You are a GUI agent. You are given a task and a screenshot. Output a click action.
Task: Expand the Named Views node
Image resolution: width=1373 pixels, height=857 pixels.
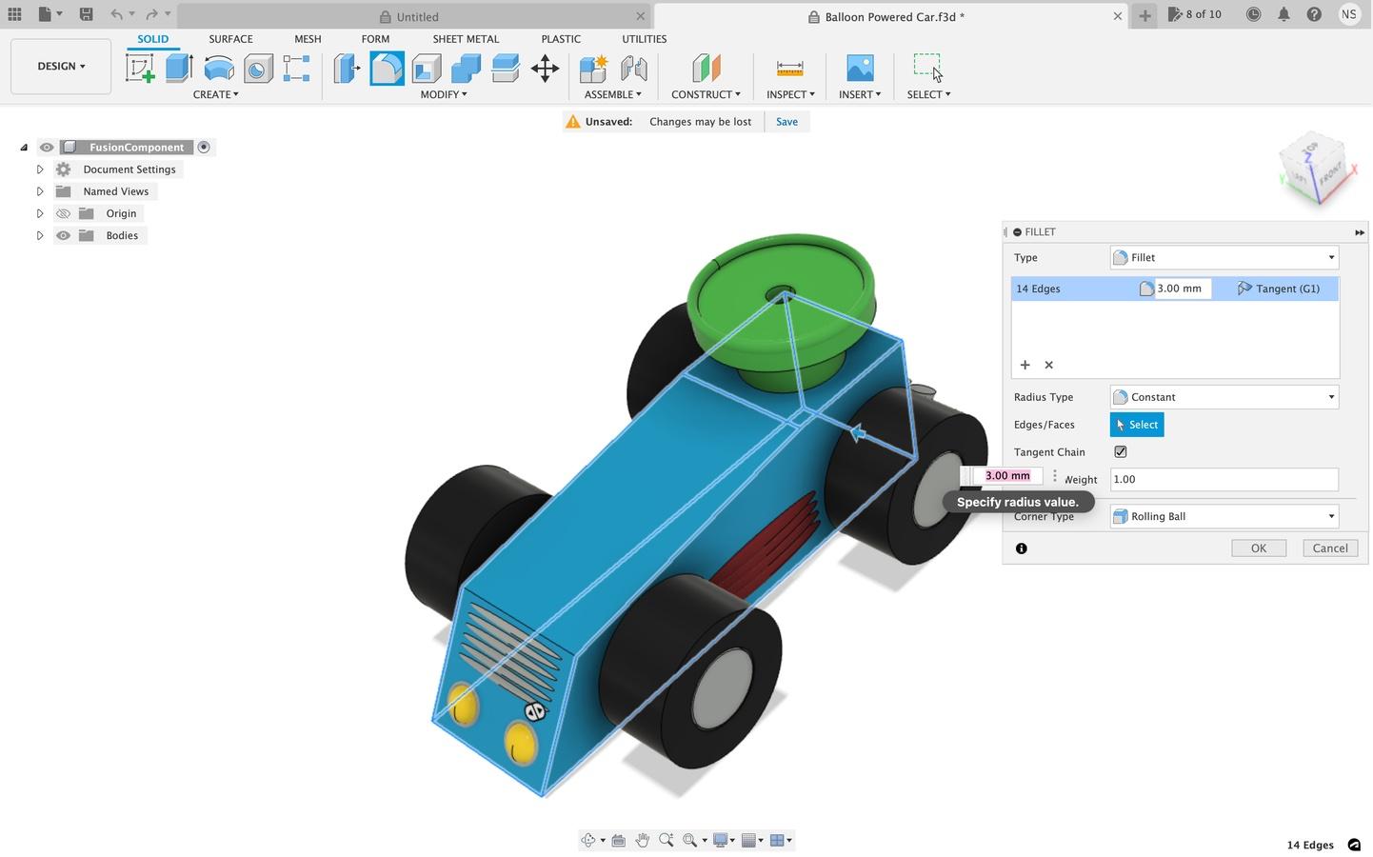click(40, 191)
